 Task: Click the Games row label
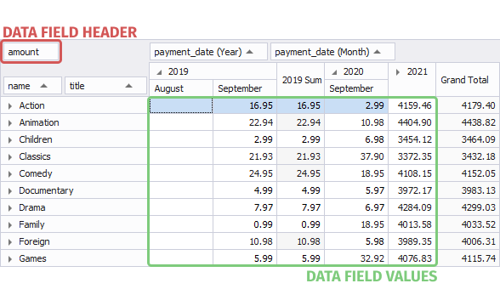32,258
